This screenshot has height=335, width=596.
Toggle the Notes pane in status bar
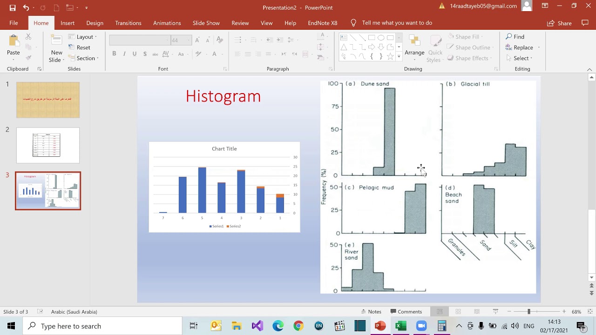point(371,312)
